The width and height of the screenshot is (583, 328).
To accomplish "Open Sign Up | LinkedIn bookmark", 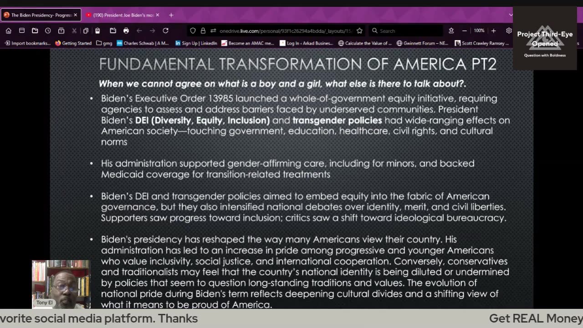I will [x=196, y=43].
